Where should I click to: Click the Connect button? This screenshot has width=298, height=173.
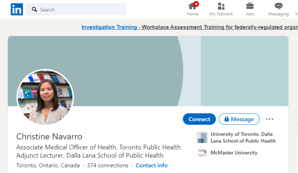coord(199,119)
